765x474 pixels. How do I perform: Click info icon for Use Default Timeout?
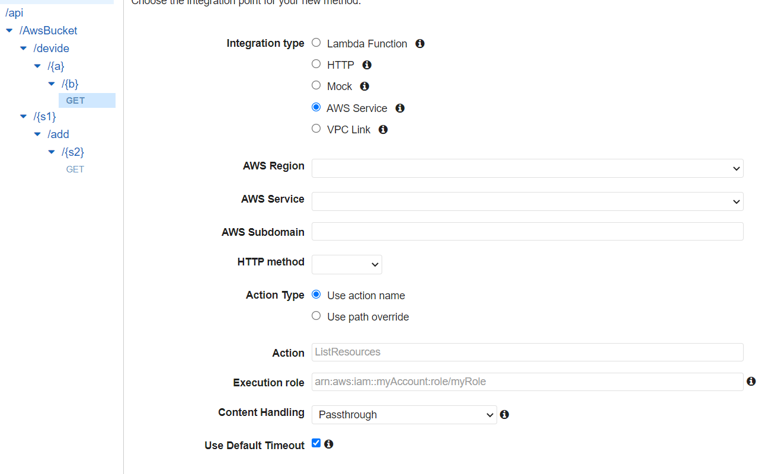(329, 444)
